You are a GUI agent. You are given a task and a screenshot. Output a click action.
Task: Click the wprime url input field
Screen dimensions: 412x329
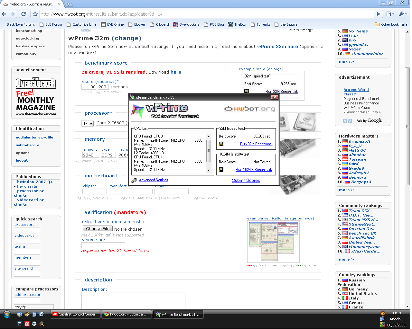coord(103,245)
